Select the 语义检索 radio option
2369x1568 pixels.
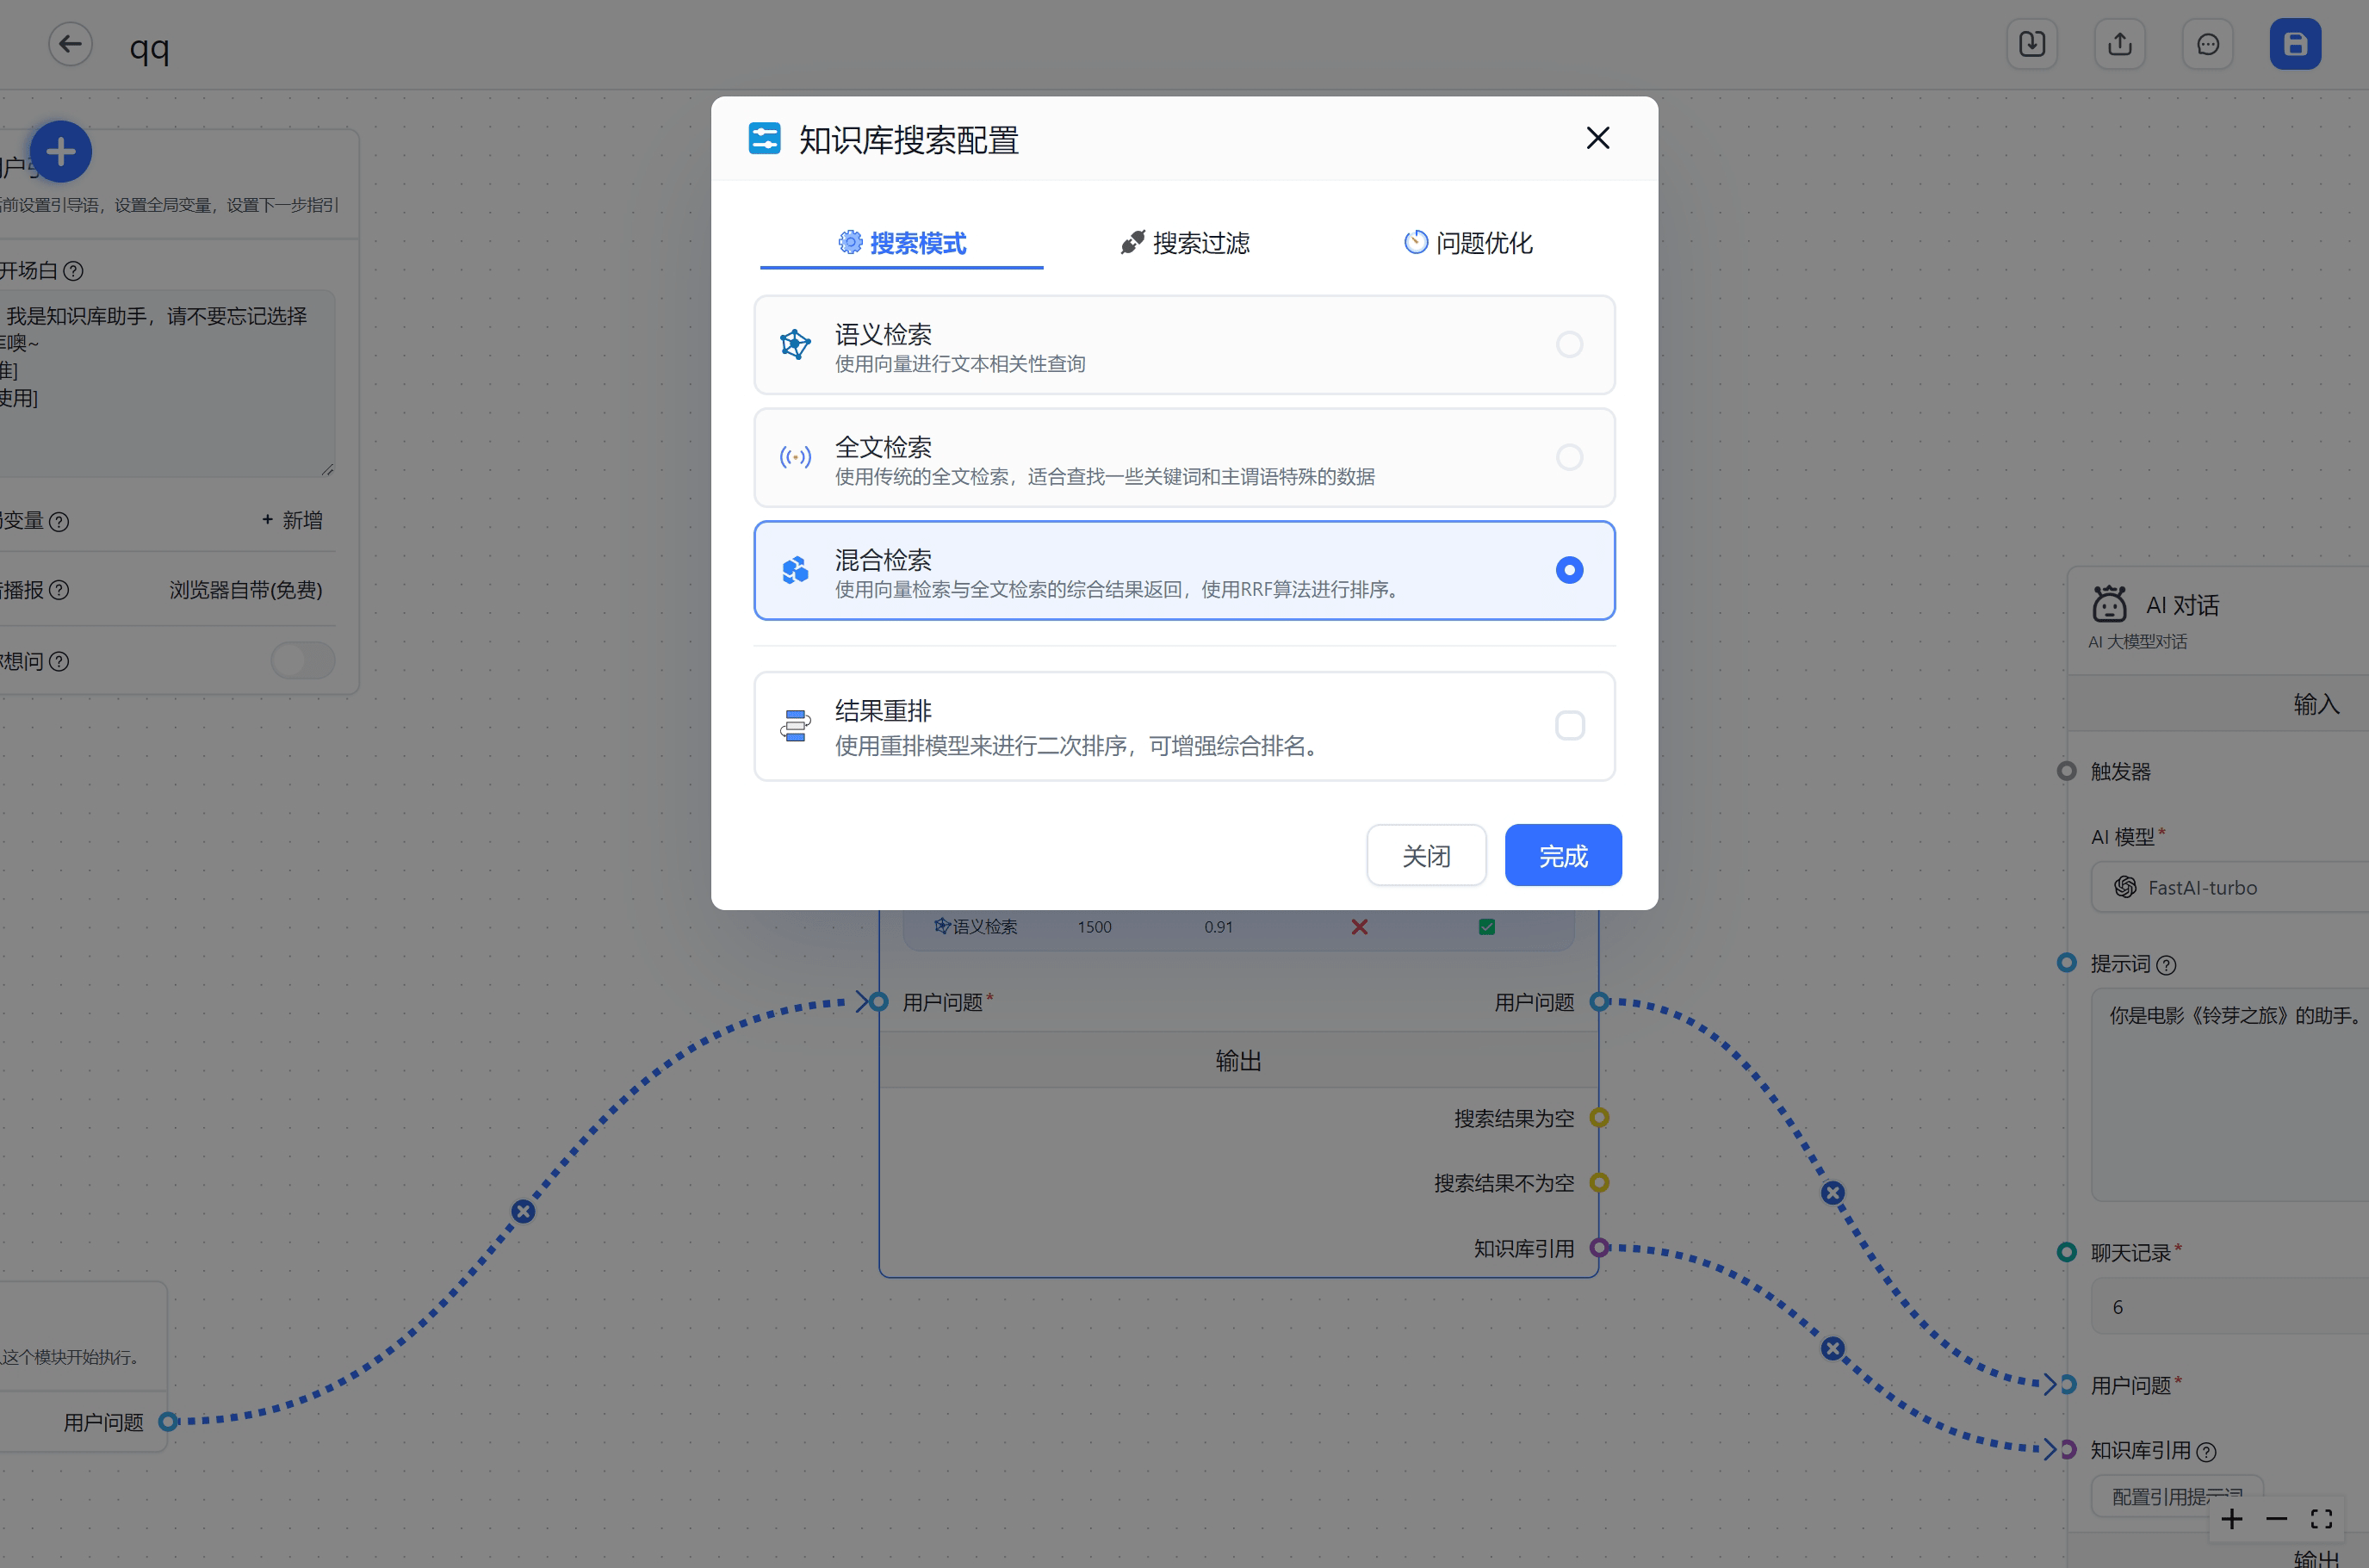[1569, 345]
